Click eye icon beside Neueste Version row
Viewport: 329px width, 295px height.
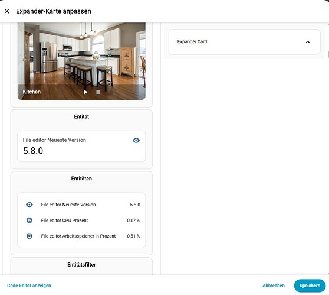(29, 205)
